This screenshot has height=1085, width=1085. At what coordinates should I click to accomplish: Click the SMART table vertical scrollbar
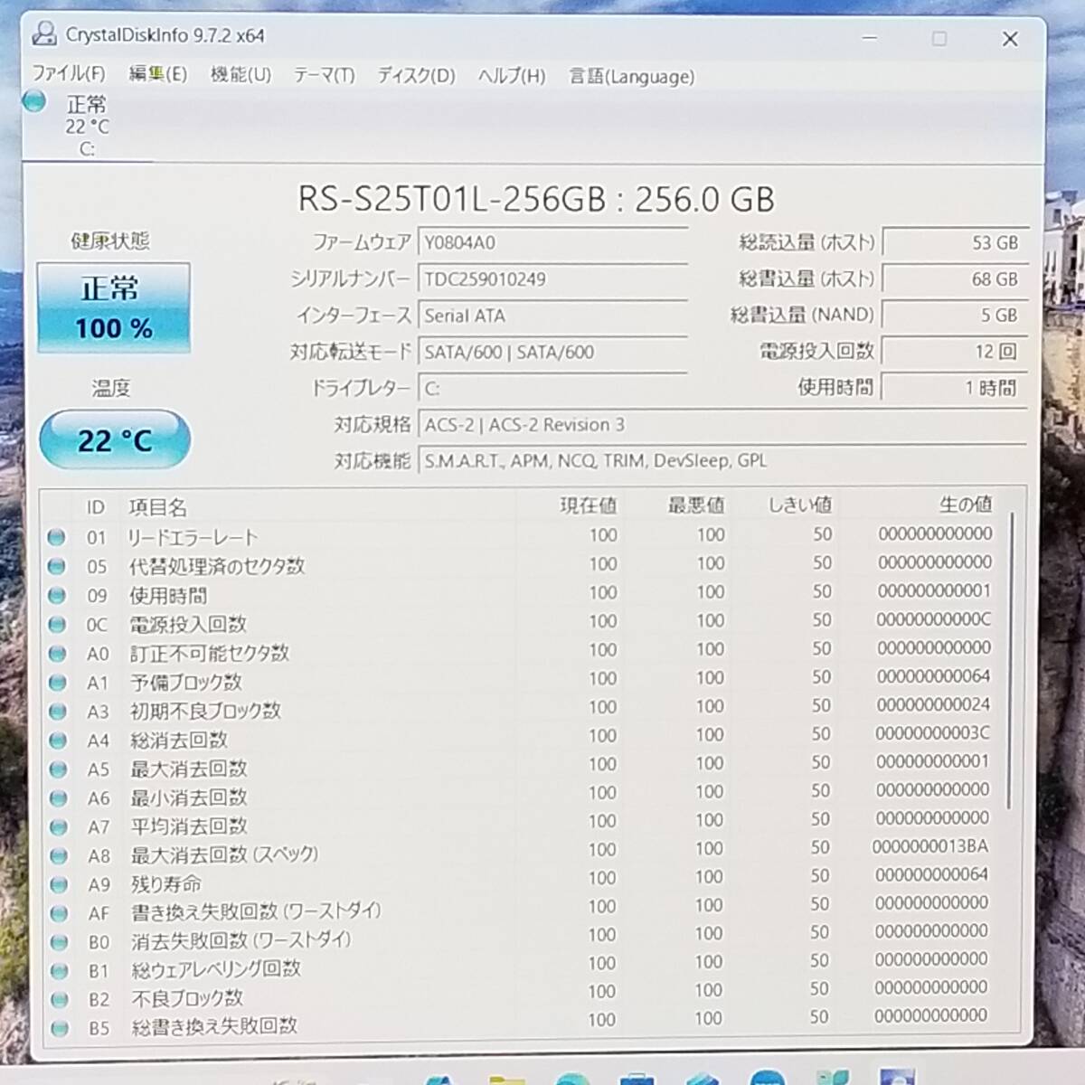tap(1011, 660)
